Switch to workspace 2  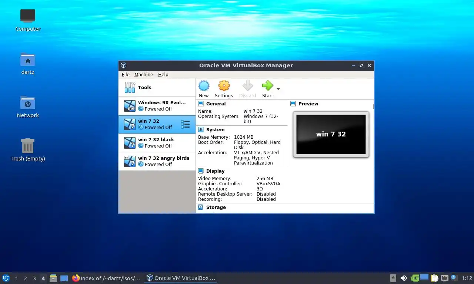pos(25,278)
